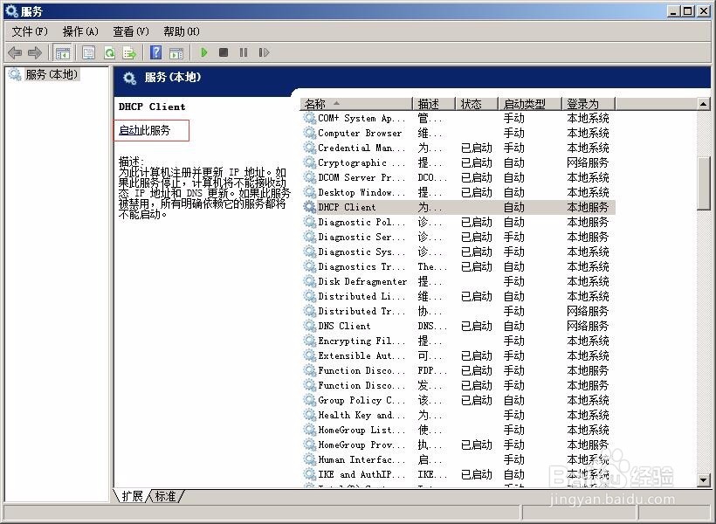716x524 pixels.
Task: Click the back navigation arrow
Action: 14,52
